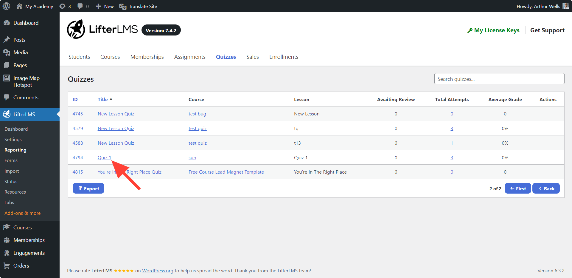Click Arthur Wells avatar thumbnail
Screen dimensions: 572x278
(x=566, y=6)
